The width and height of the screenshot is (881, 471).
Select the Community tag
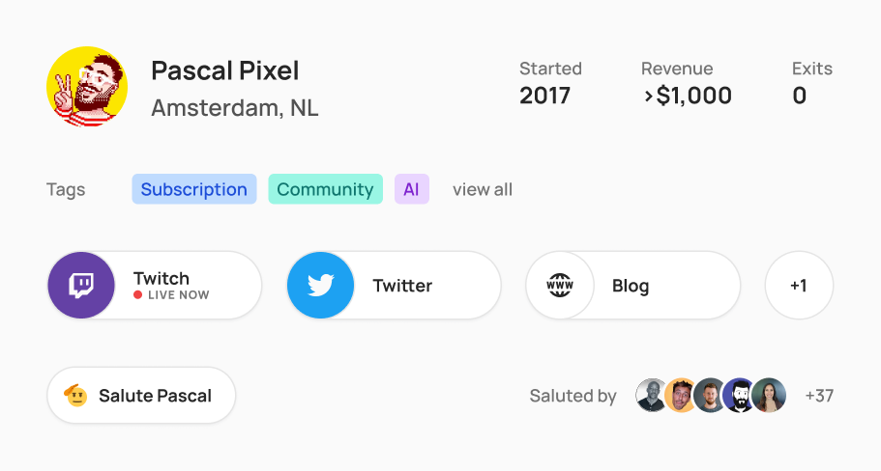[325, 189]
